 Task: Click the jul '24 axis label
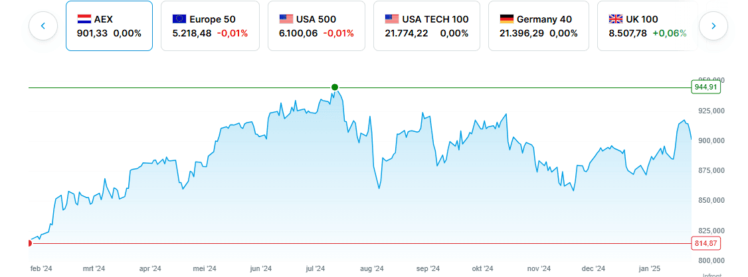315,268
